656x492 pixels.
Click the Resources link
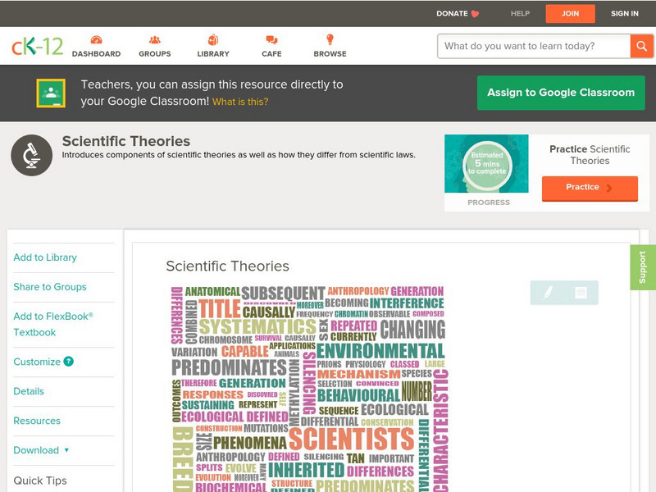pyautogui.click(x=37, y=421)
